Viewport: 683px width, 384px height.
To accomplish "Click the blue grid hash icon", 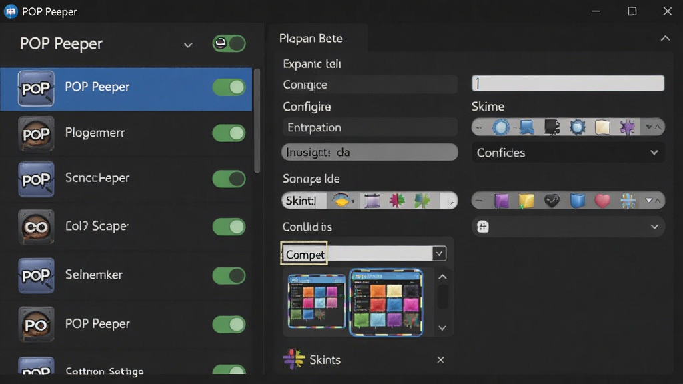I will coord(628,201).
